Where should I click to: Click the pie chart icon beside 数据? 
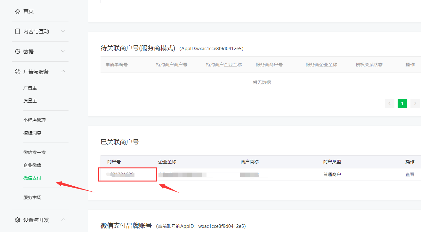pos(18,51)
